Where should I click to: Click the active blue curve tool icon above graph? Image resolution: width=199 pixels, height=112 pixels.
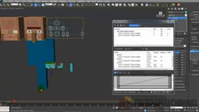coord(115,72)
